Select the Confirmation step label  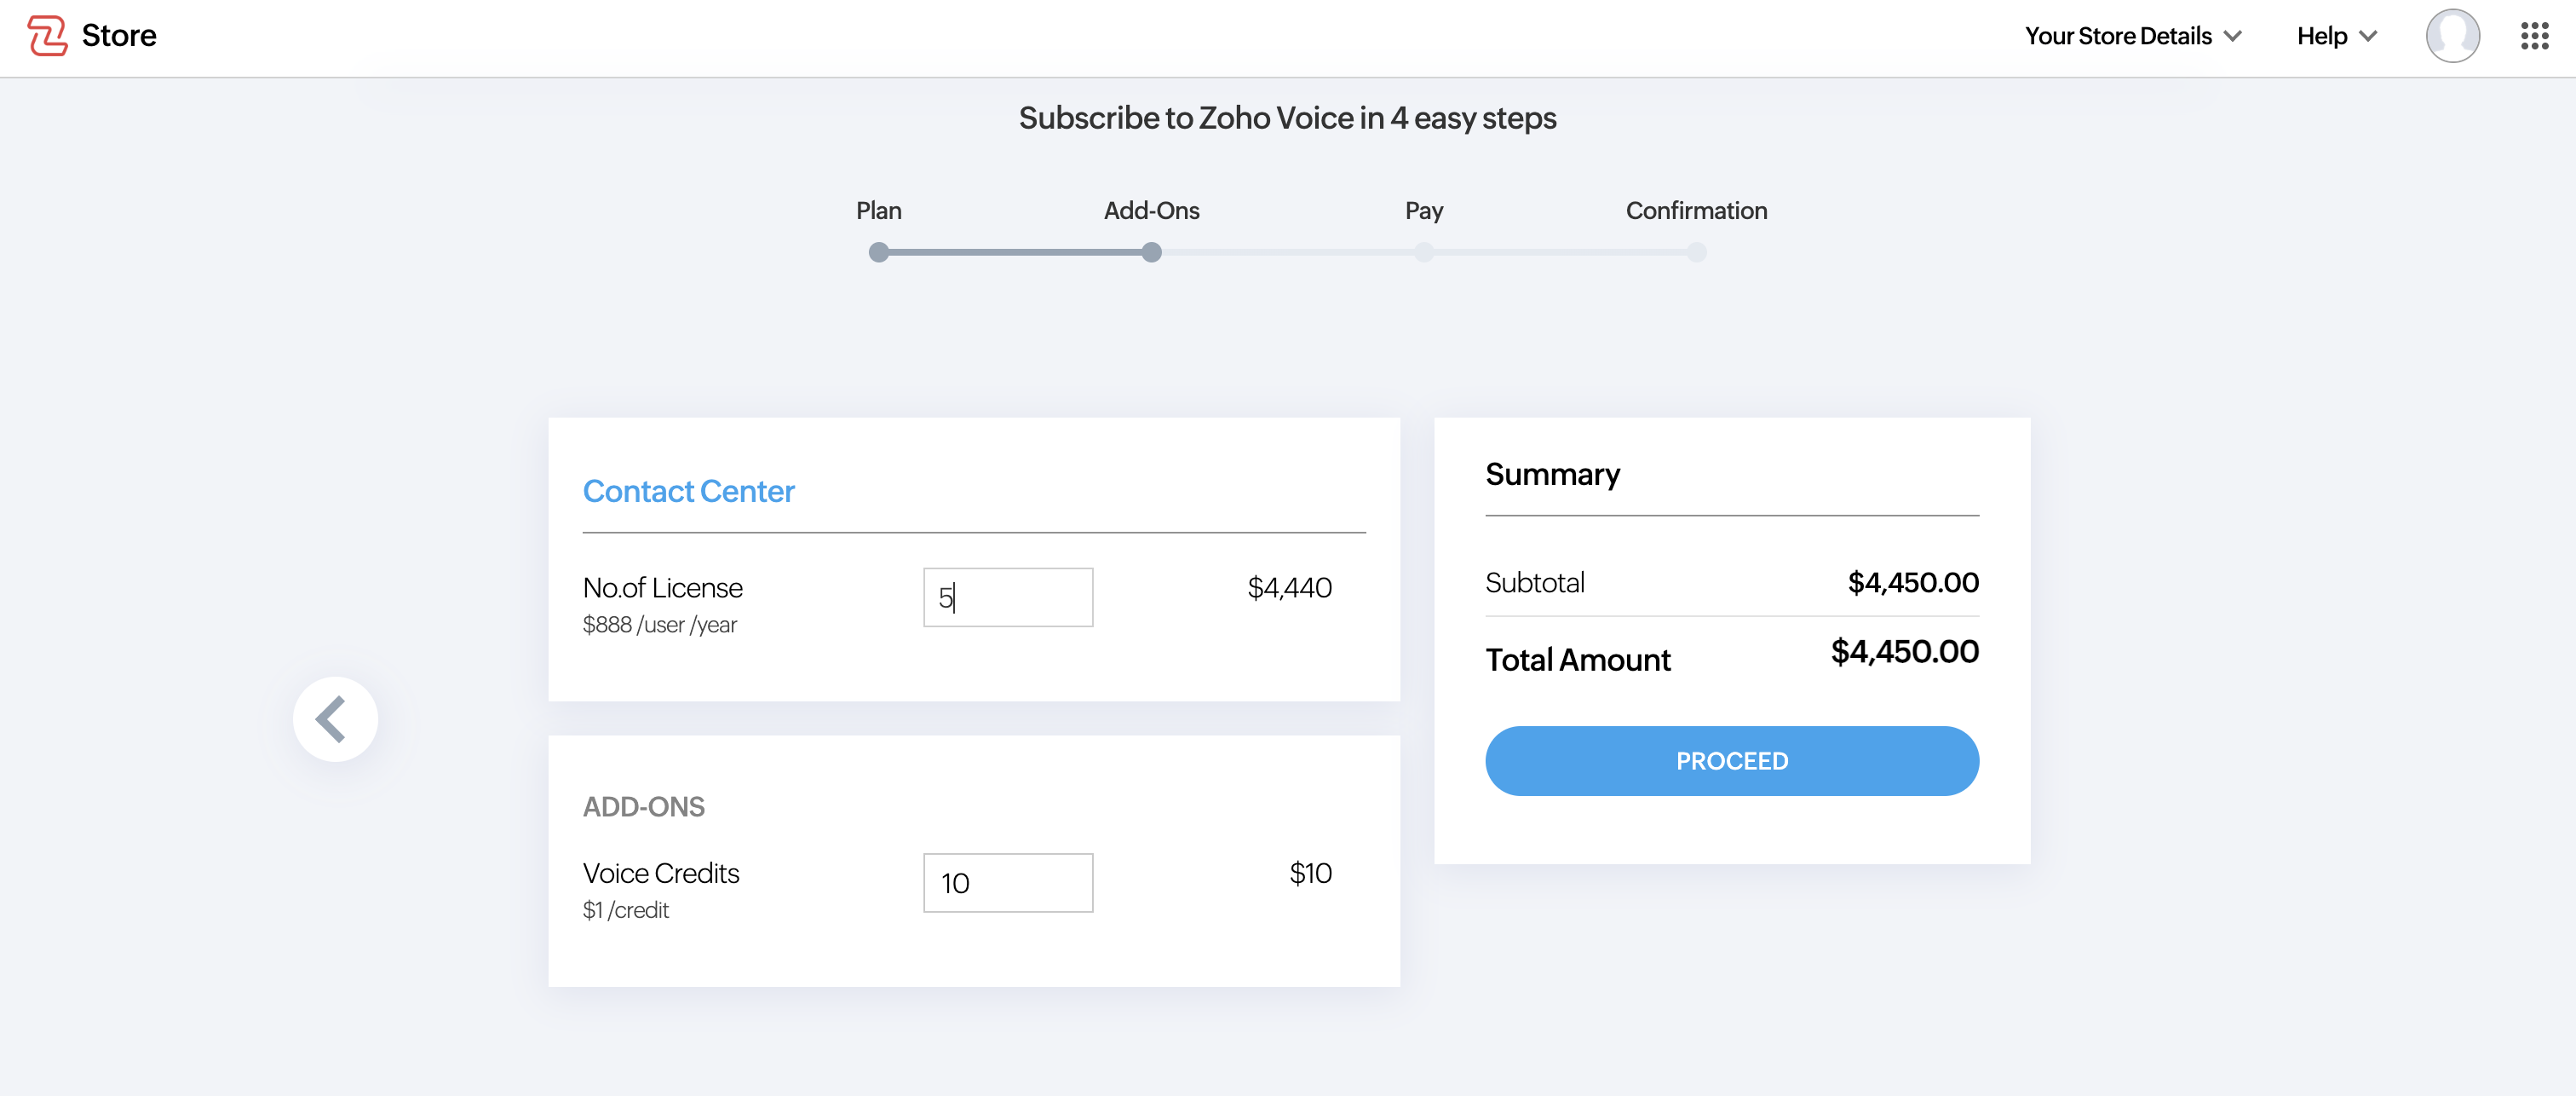1696,211
